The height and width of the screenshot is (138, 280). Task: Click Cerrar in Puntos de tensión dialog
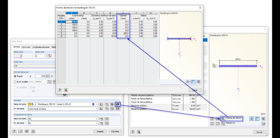[195, 90]
